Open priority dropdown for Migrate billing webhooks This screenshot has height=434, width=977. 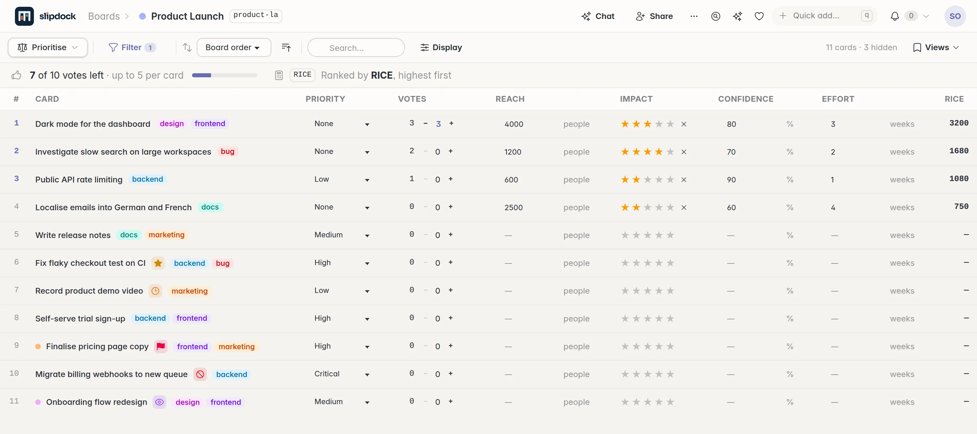coord(341,374)
